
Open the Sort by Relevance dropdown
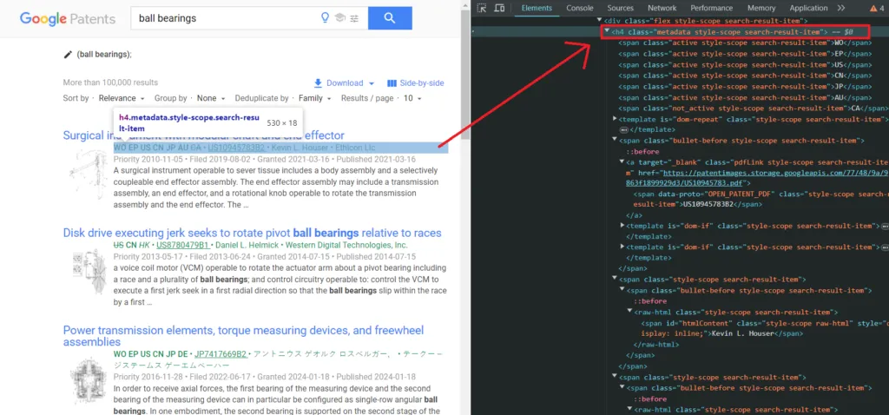tap(121, 98)
